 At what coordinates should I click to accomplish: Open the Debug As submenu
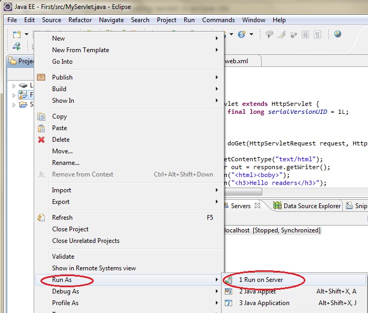click(129, 291)
